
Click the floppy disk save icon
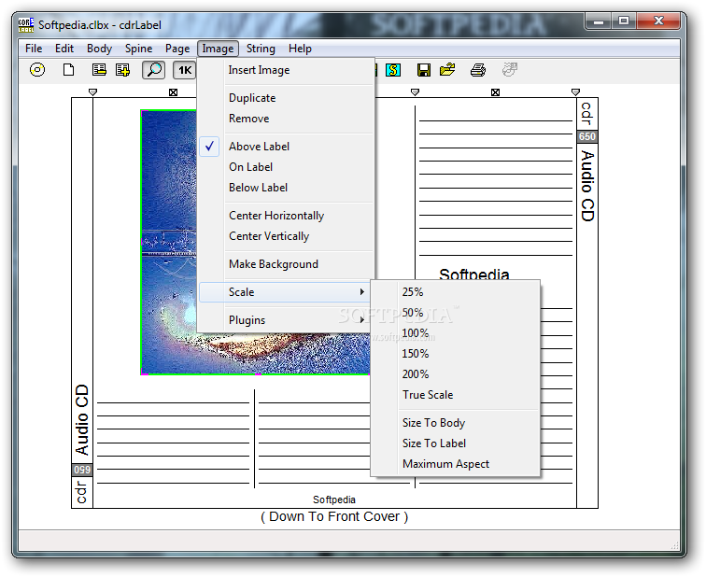tap(424, 70)
